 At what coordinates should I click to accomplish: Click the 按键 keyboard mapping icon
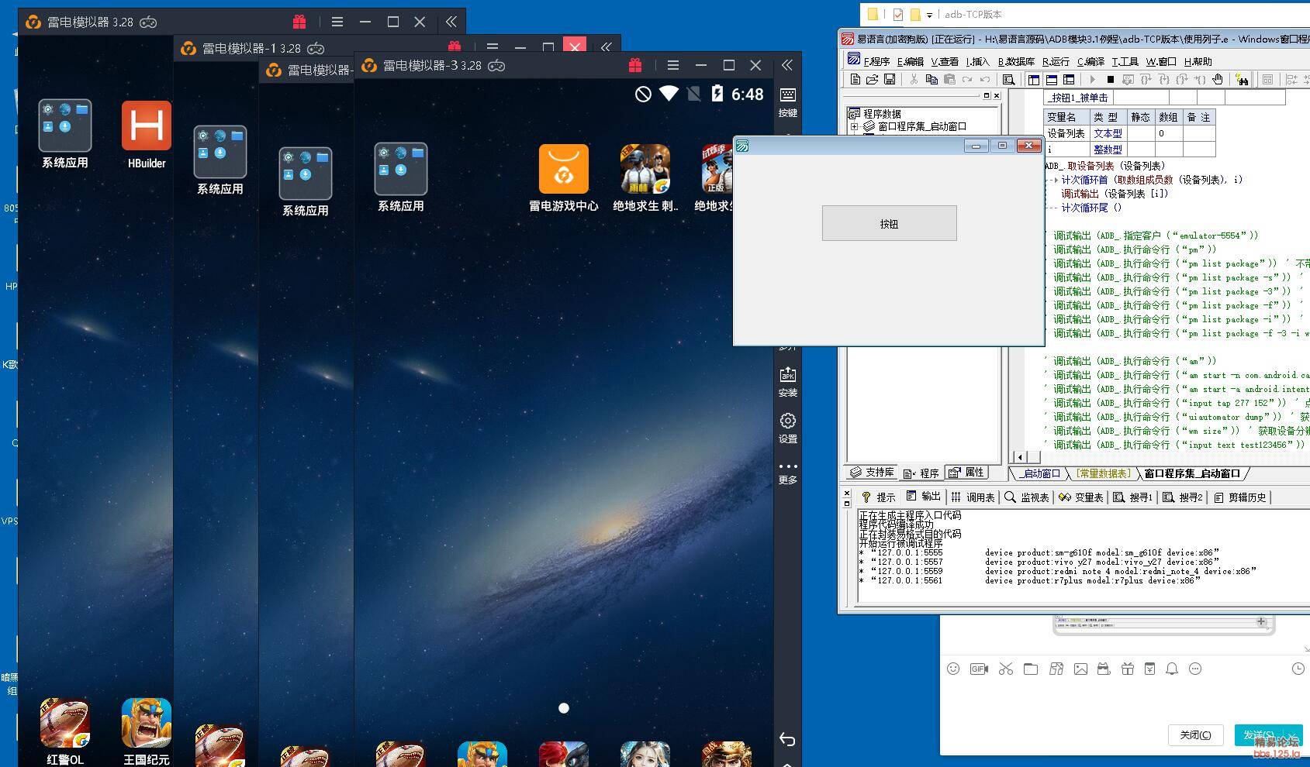tap(787, 101)
